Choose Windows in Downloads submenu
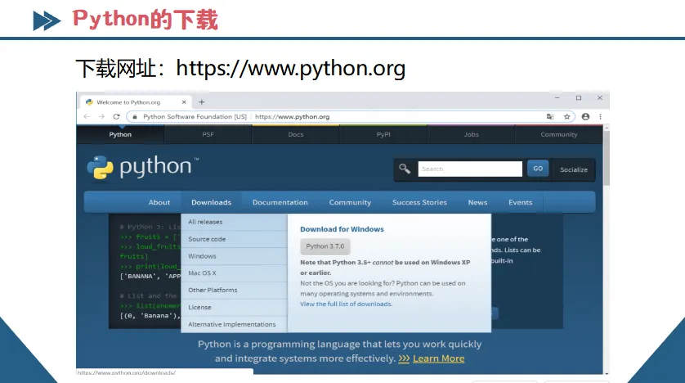Screen dimensions: 685x383 tap(234, 256)
